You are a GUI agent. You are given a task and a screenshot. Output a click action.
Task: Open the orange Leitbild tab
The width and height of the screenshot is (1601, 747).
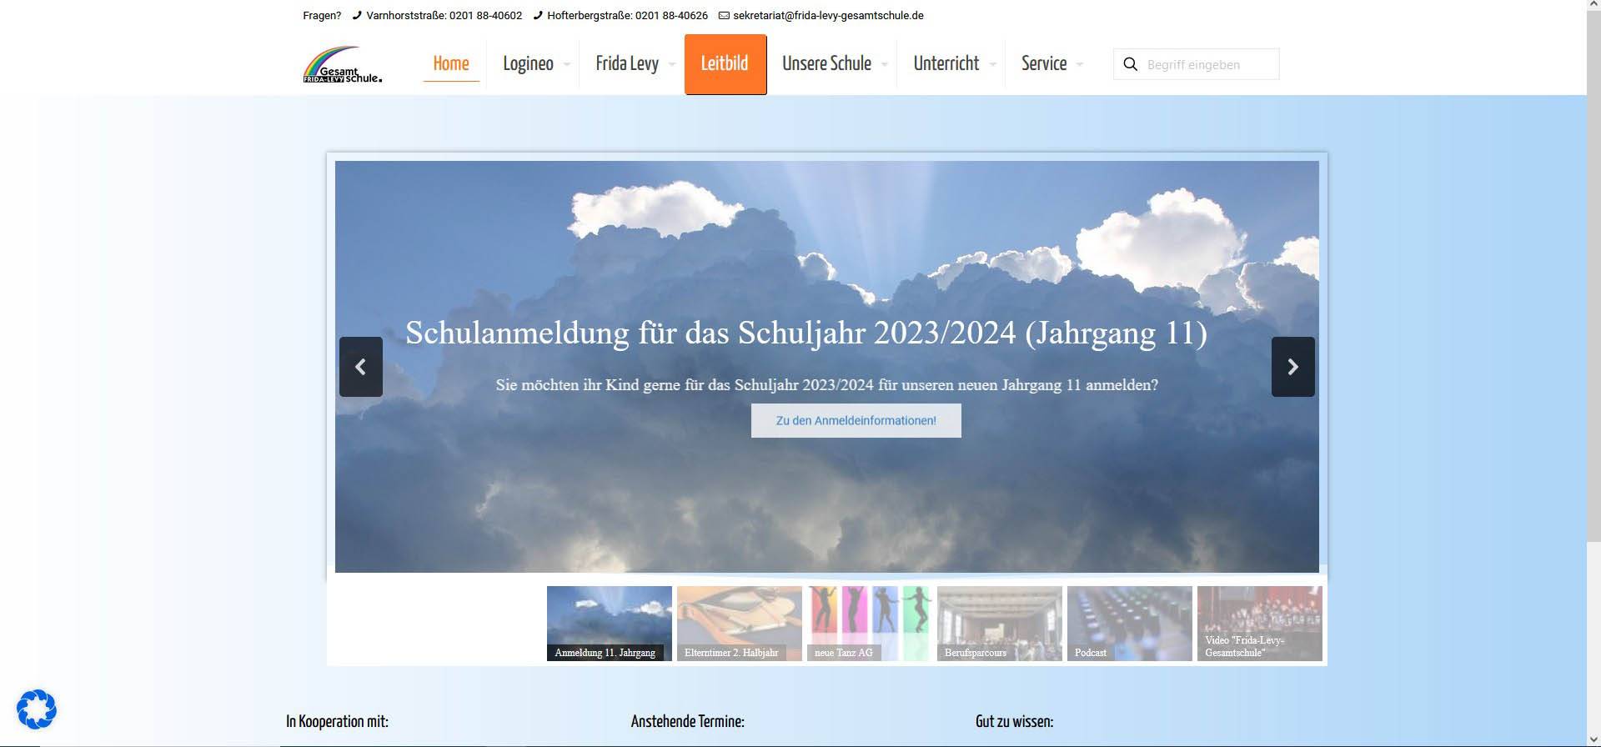[725, 64]
